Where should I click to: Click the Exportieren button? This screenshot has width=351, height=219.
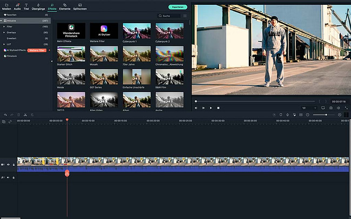coord(178,7)
